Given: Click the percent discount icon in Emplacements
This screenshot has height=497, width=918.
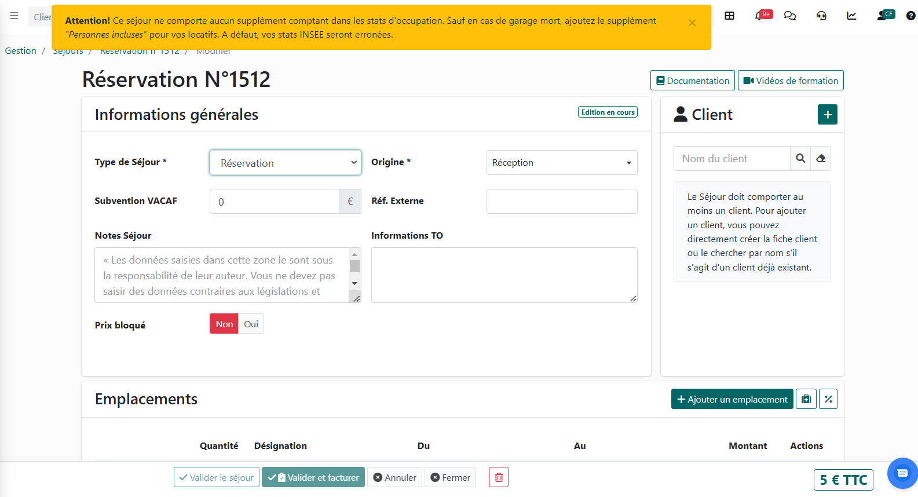Looking at the screenshot, I should (x=828, y=399).
